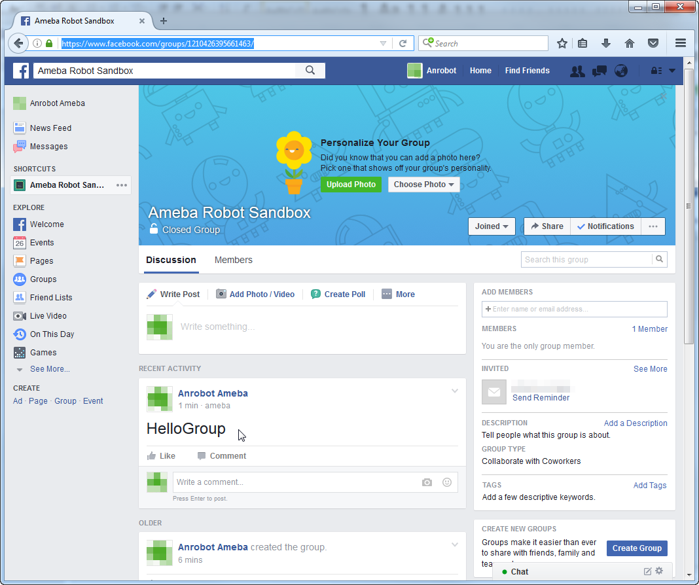Open the Joined dropdown button
This screenshot has height=585, width=699.
coord(492,226)
